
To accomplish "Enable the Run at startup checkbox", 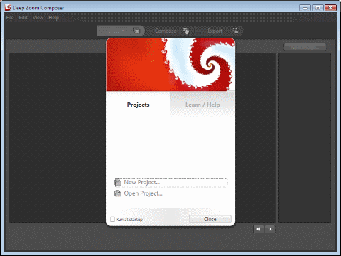I will click(113, 219).
